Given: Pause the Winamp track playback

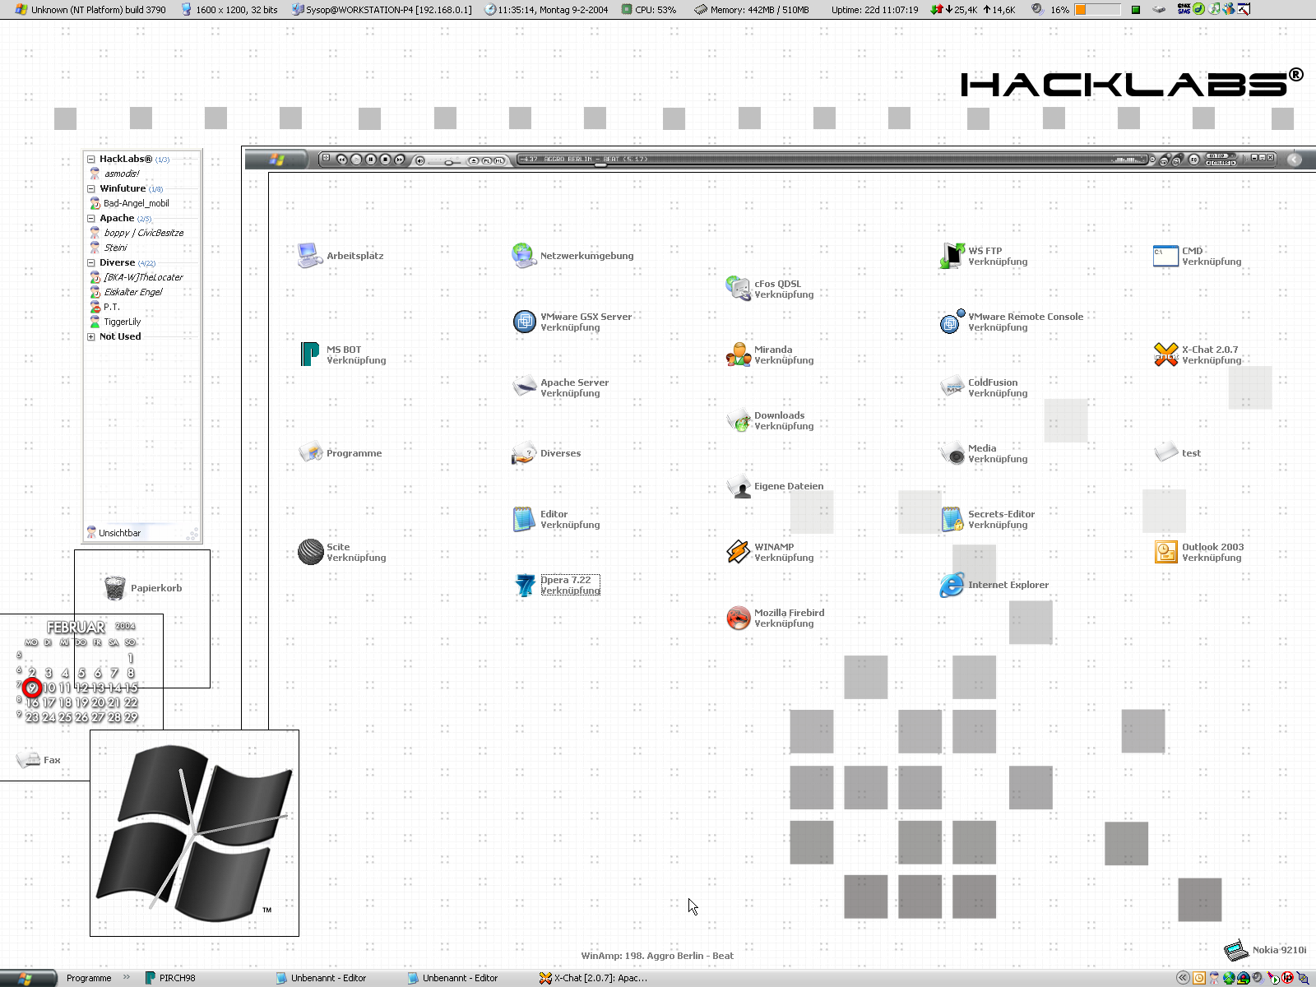Looking at the screenshot, I should [371, 160].
